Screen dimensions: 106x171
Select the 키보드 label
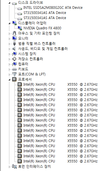click(23, 69)
